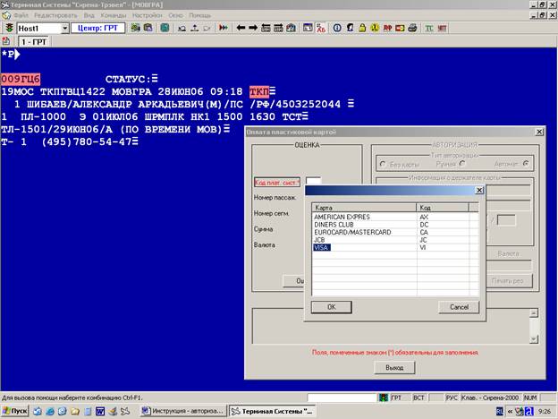Image resolution: width=558 pixels, height=419 pixels.
Task: Select the 'Автомат' authorization radio button
Action: click(x=526, y=164)
